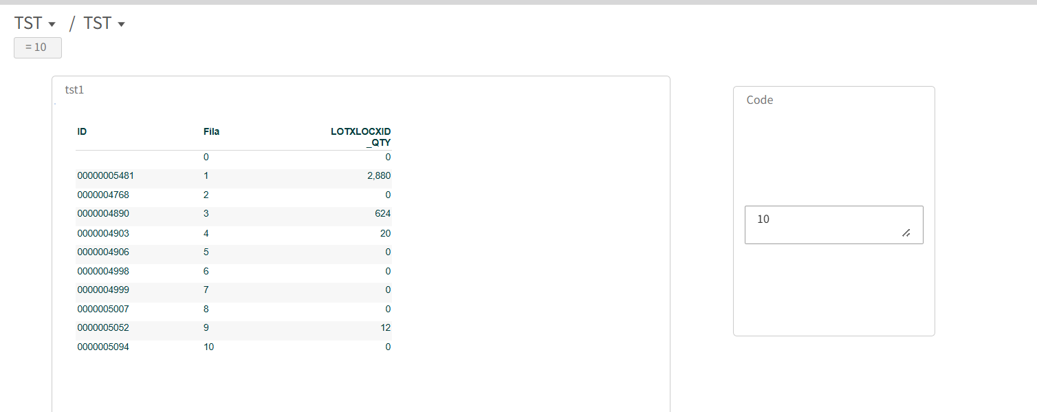Select ID cell 0000005094
This screenshot has width=1037, height=412.
coord(103,347)
